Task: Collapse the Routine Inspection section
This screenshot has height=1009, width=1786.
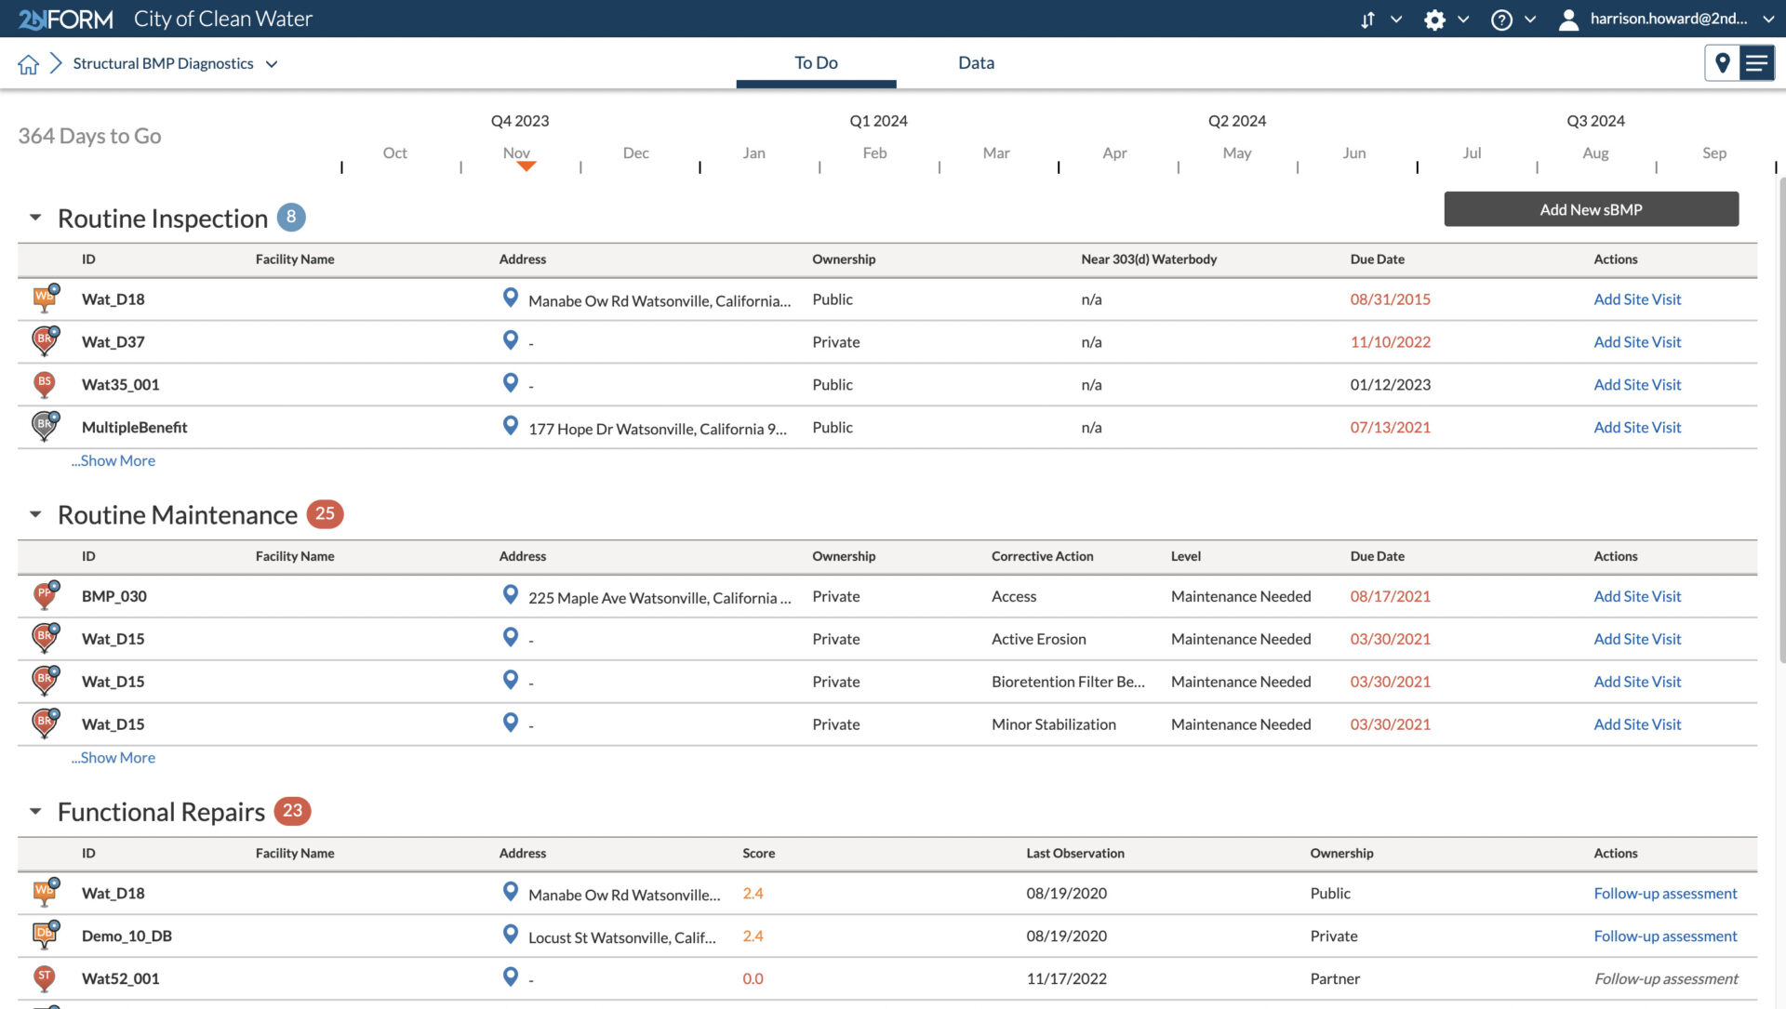Action: pos(33,217)
